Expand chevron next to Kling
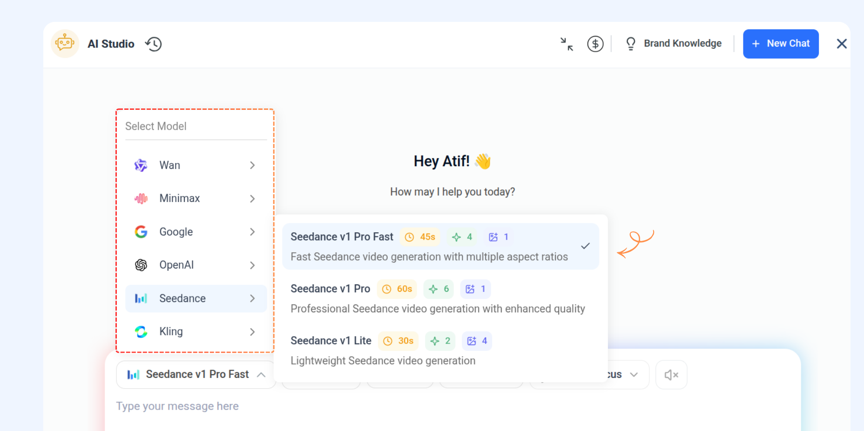Image resolution: width=864 pixels, height=431 pixels. click(x=252, y=332)
